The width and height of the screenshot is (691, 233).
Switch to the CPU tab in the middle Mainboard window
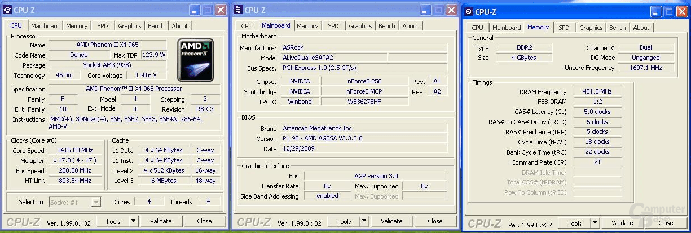point(247,26)
